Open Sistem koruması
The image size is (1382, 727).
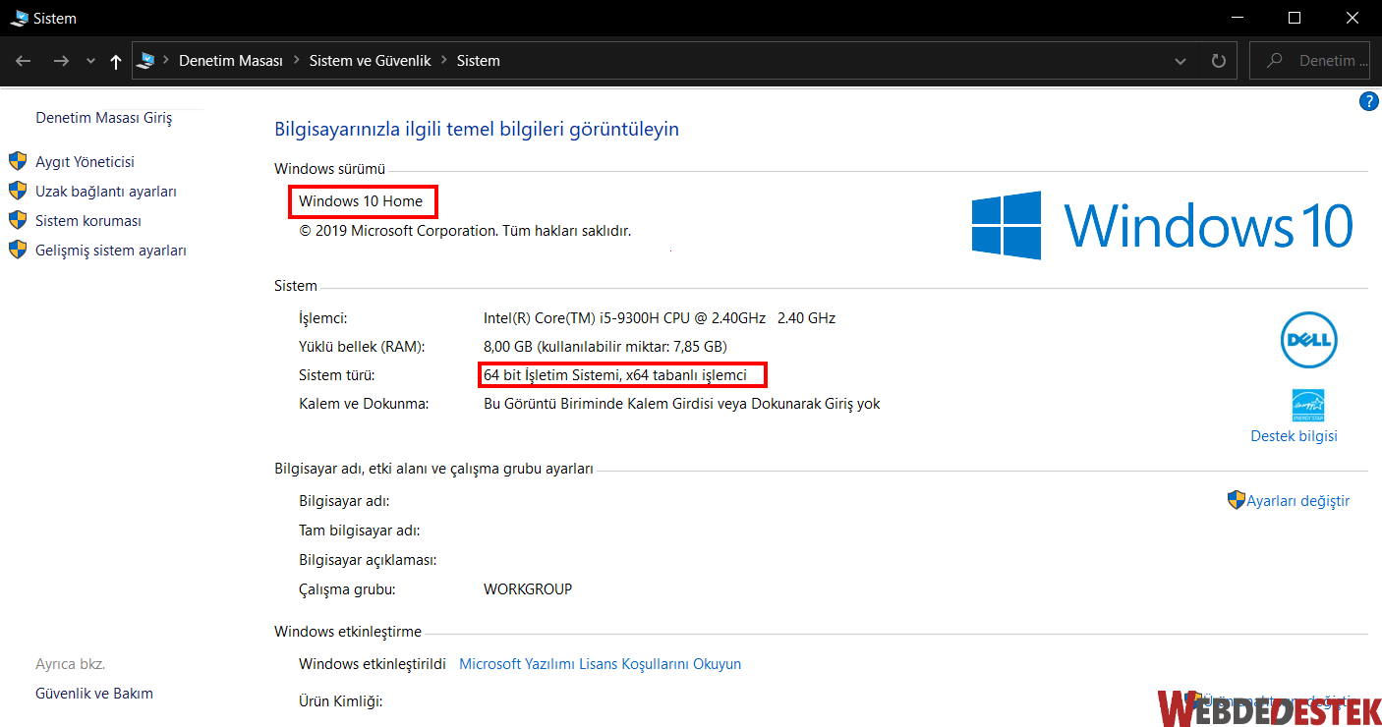coord(88,221)
